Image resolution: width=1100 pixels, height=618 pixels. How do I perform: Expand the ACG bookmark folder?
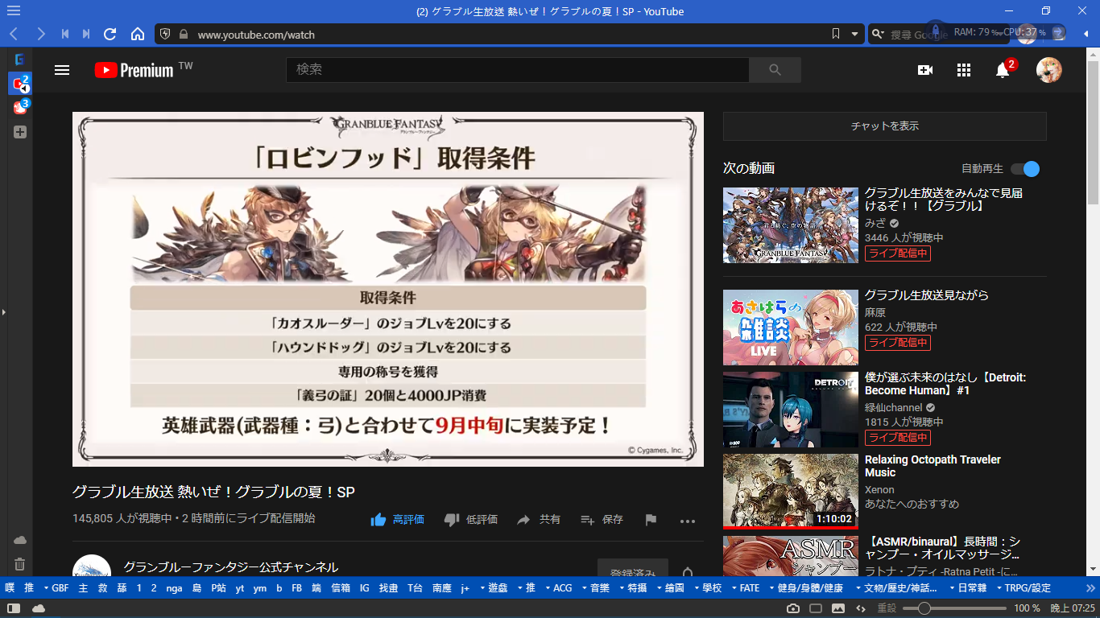coord(559,588)
